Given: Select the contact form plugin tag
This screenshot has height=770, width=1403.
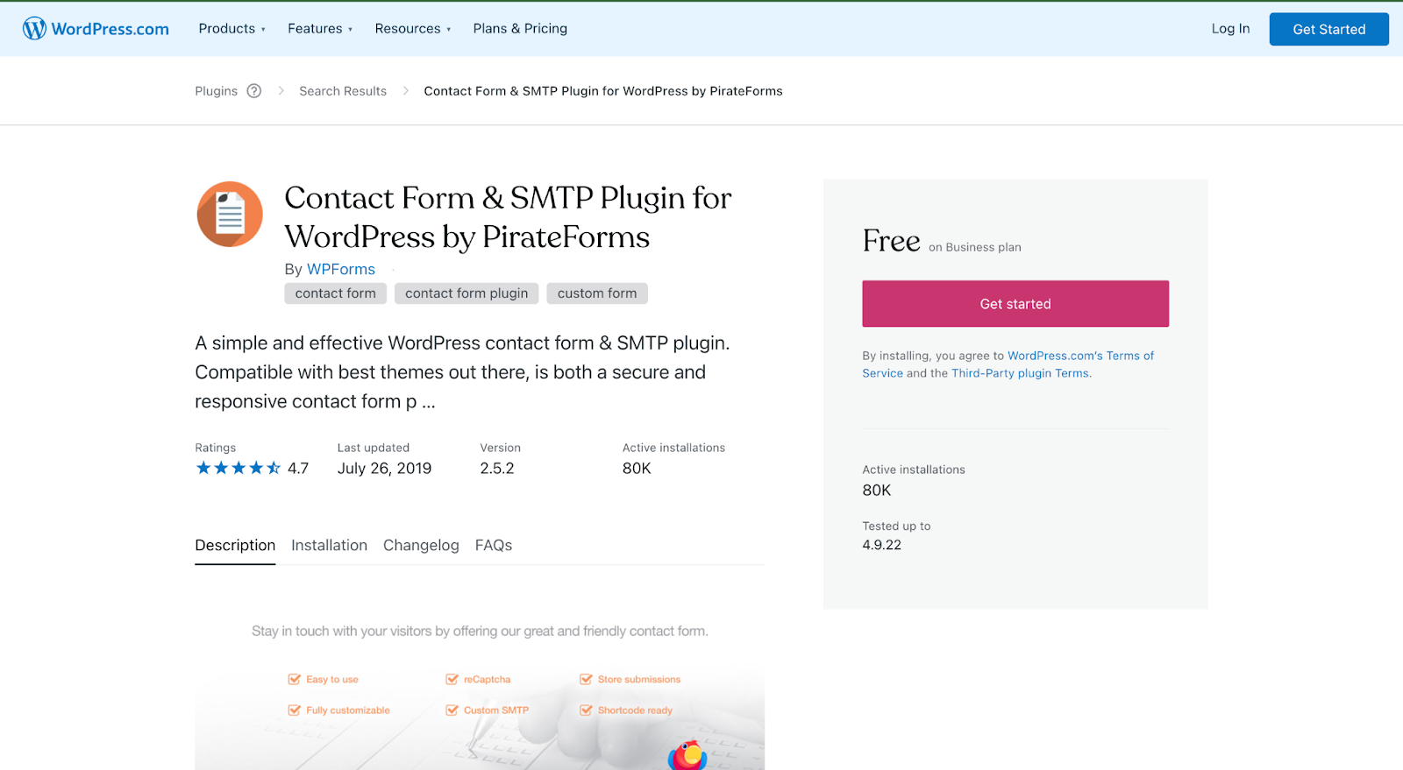Looking at the screenshot, I should (x=466, y=293).
